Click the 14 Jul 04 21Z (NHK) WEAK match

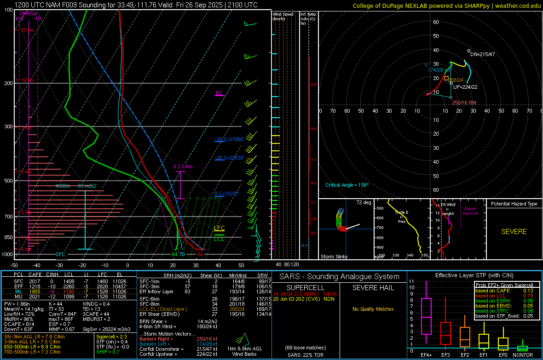tap(305, 293)
